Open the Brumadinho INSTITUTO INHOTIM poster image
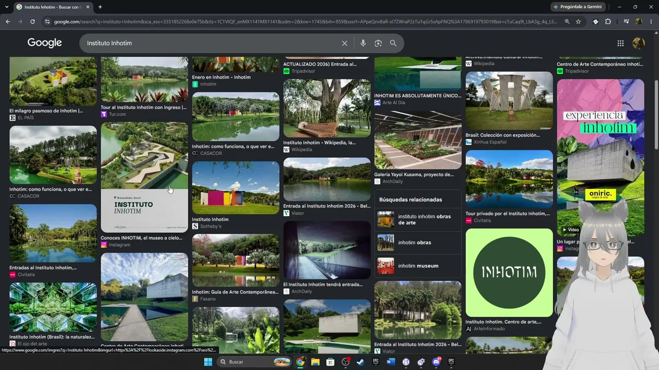 pos(145,177)
